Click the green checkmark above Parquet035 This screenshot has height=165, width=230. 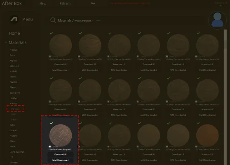click(169, 123)
